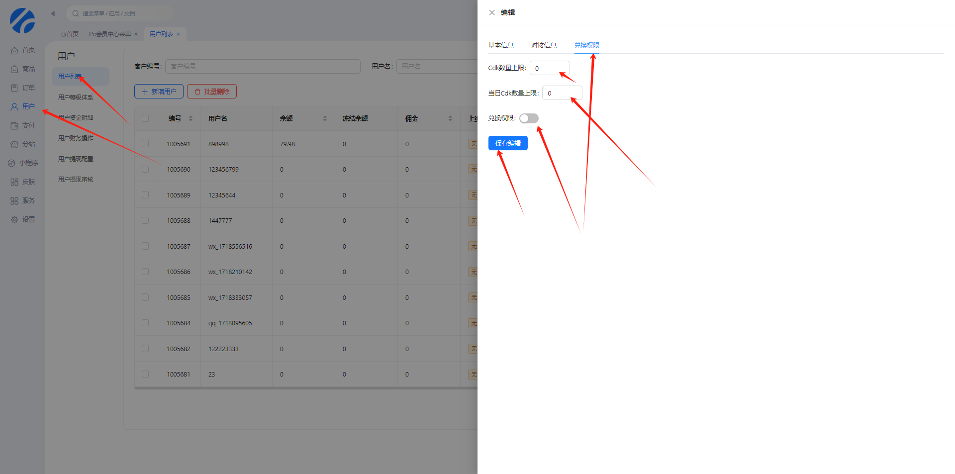This screenshot has height=474, width=955.
Task: Open the 商品 products sidebar icon
Action: (x=14, y=69)
